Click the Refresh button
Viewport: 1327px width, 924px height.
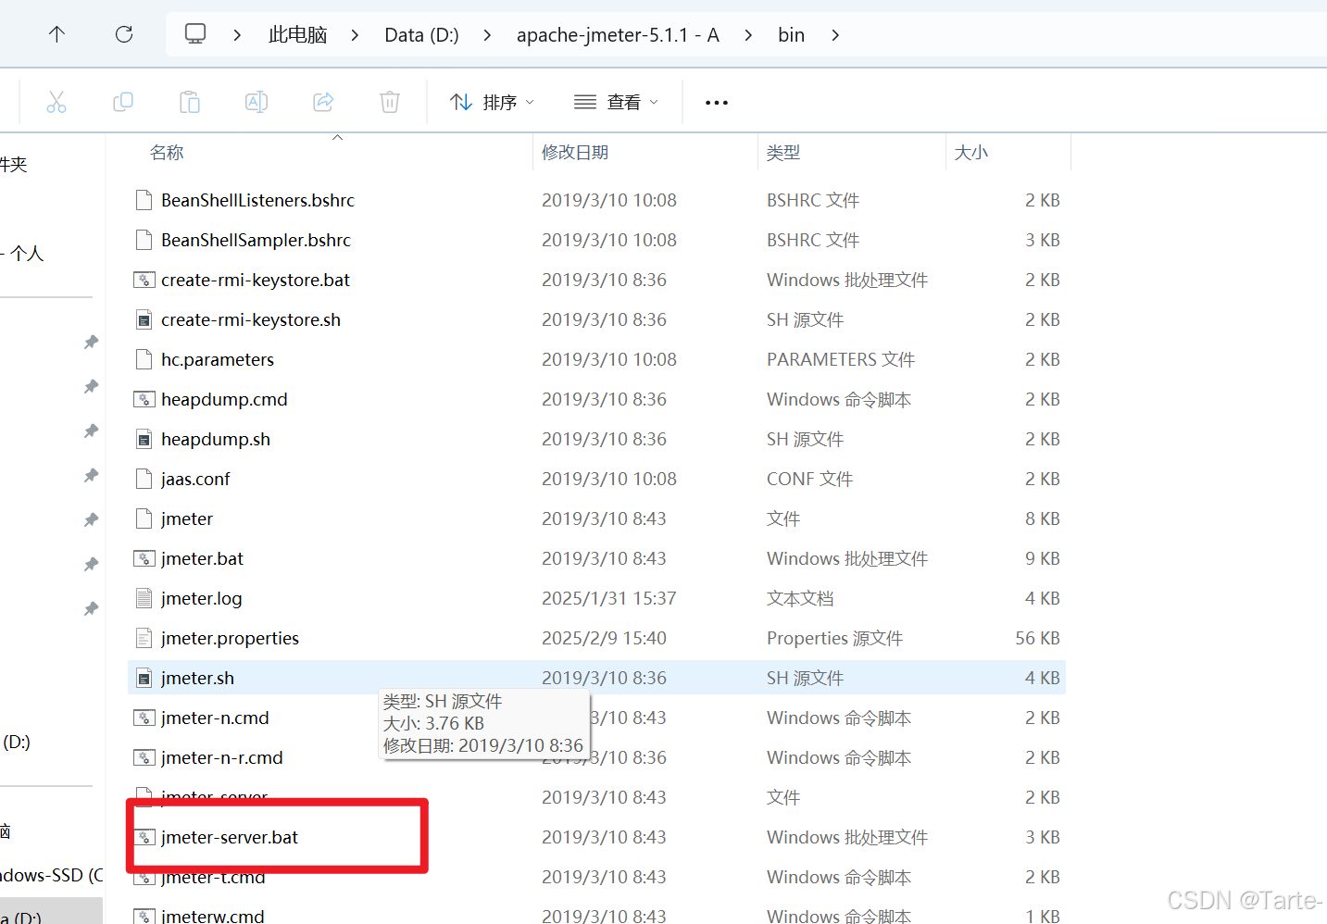(x=124, y=34)
